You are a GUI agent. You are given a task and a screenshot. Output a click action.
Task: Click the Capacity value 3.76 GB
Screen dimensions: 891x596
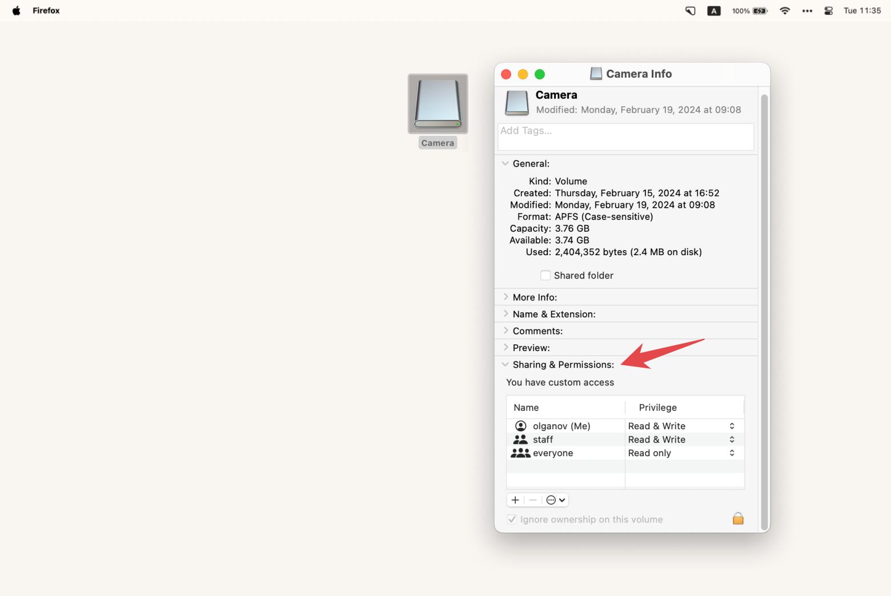(572, 228)
